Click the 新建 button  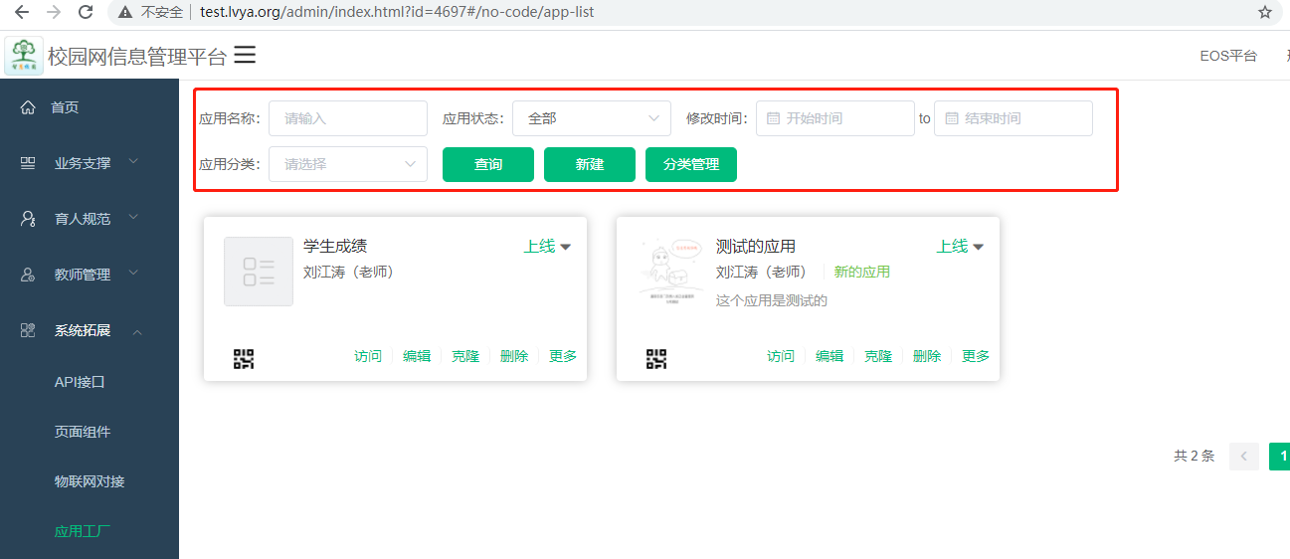[590, 164]
